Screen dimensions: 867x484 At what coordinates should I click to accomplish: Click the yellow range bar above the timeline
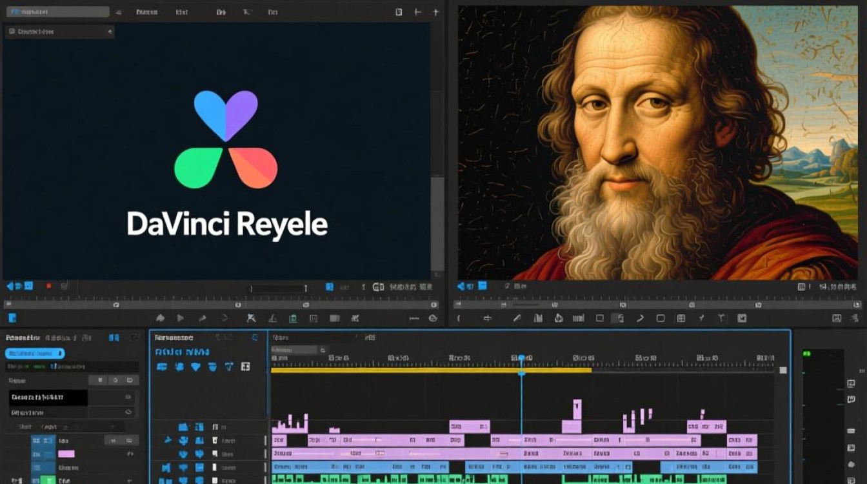point(431,370)
